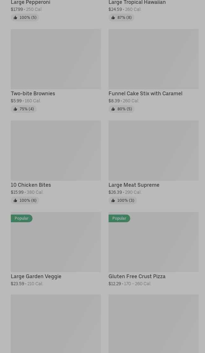Viewport: 205px width, 353px height.
Task: Click the Large Pepperoni item title
Action: point(31,3)
